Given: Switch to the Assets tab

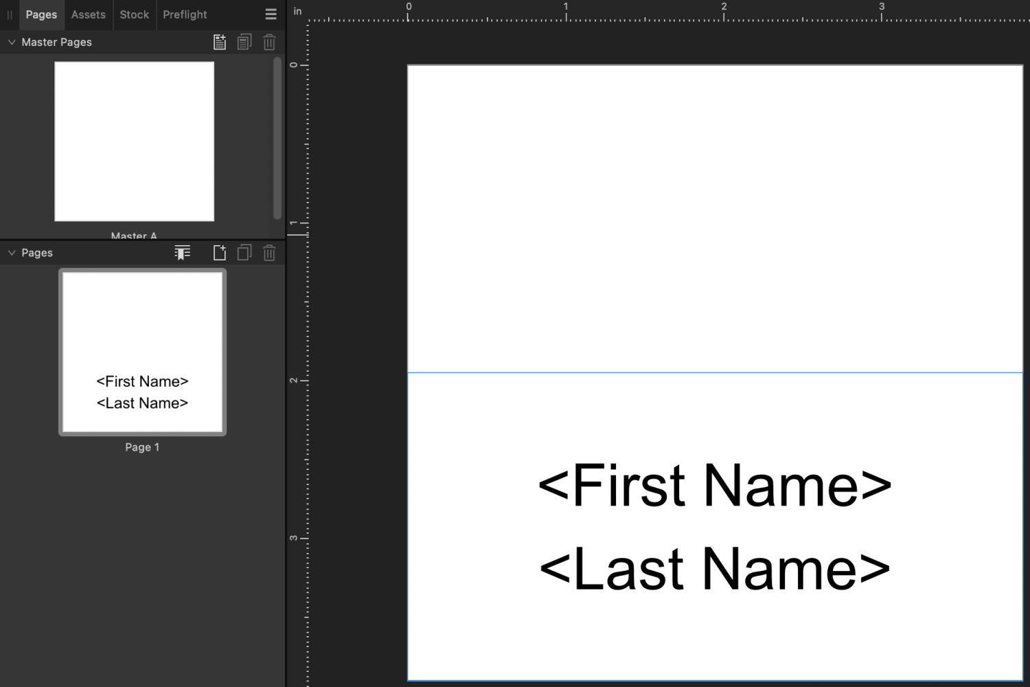Looking at the screenshot, I should coord(88,14).
